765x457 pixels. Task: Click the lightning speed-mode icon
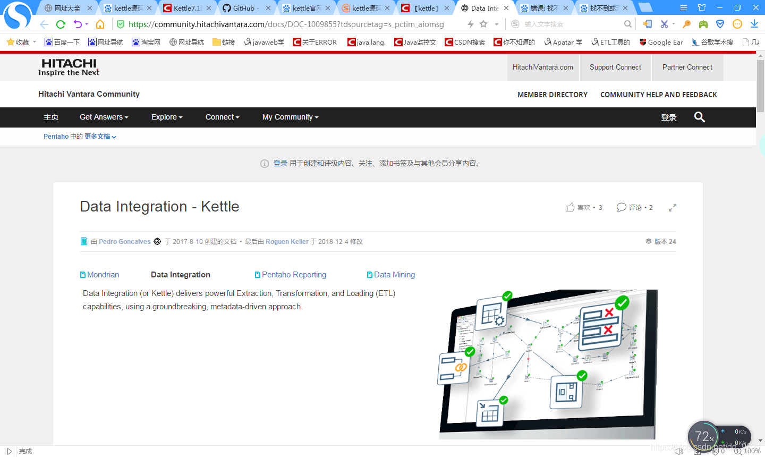pyautogui.click(x=470, y=24)
